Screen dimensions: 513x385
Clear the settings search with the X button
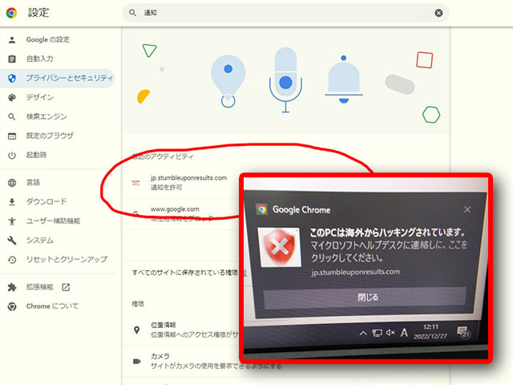click(x=438, y=13)
